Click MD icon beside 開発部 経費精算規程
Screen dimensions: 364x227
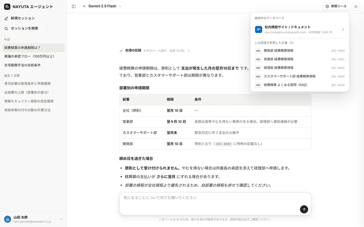[x=258, y=51]
